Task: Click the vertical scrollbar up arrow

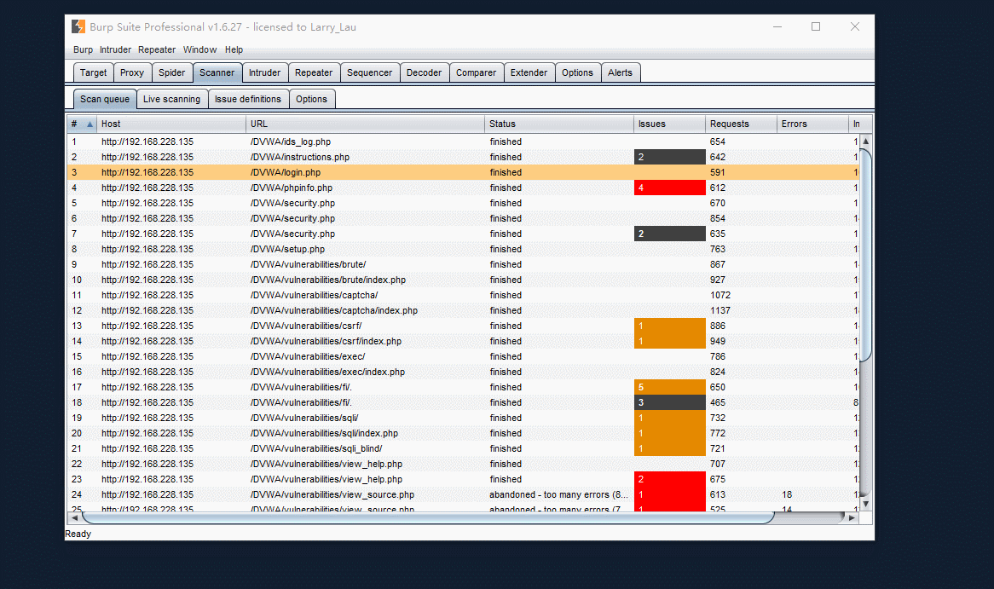Action: [865, 141]
